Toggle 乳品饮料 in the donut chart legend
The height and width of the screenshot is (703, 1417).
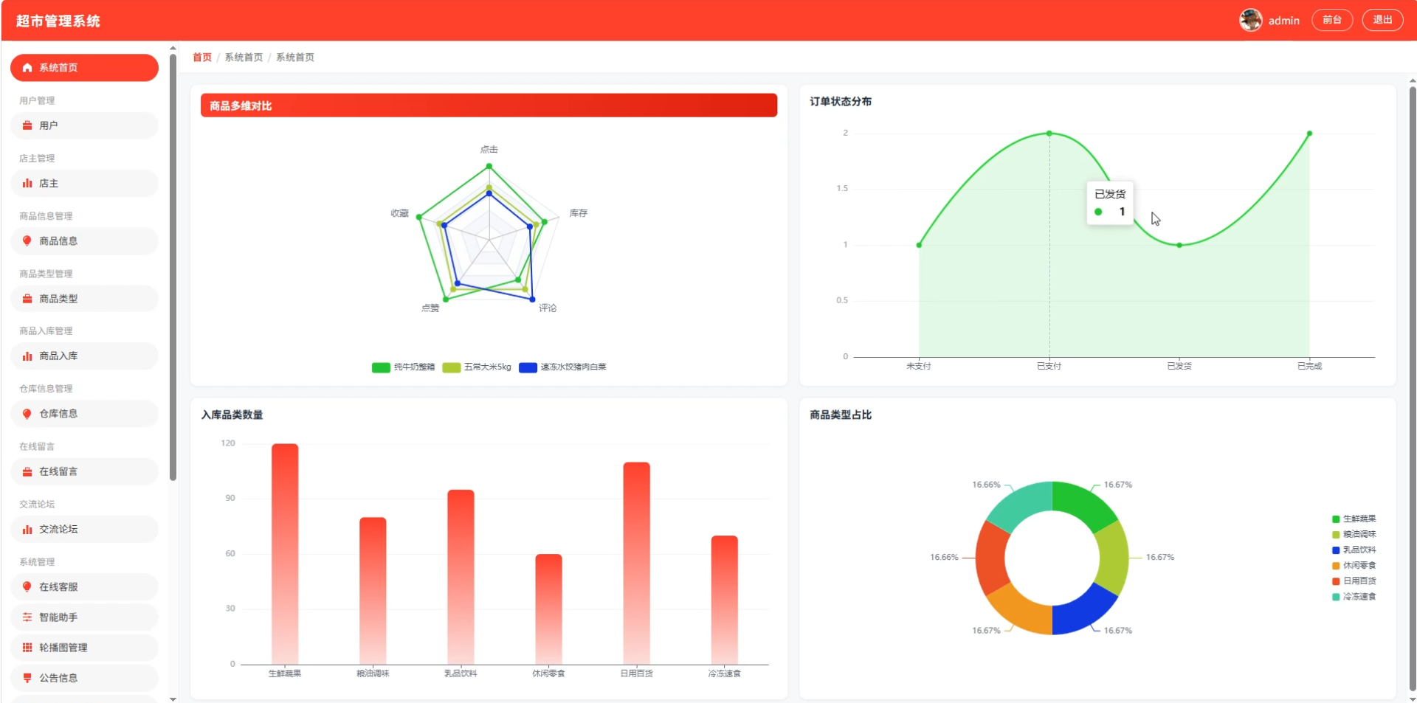click(1354, 550)
